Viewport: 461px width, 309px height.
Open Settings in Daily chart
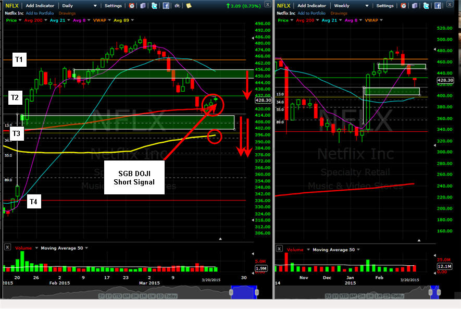tap(113, 6)
